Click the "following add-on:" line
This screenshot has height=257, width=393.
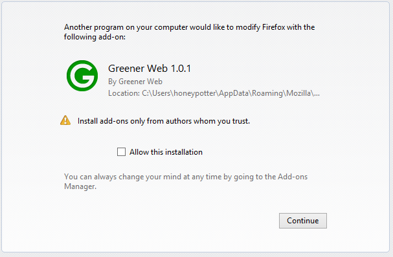(x=95, y=37)
